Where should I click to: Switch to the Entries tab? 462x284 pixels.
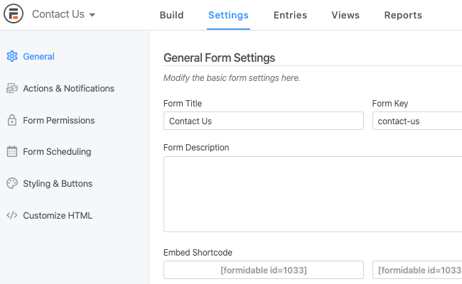pyautogui.click(x=290, y=15)
